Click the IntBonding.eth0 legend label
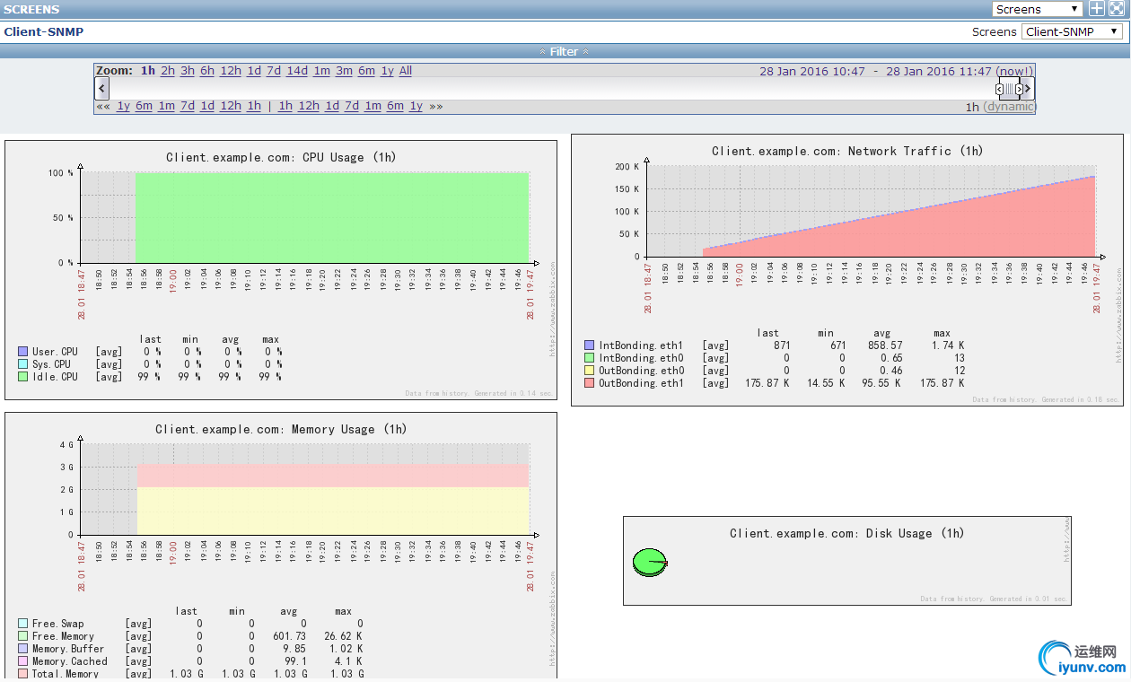The image size is (1131, 682). (x=641, y=358)
